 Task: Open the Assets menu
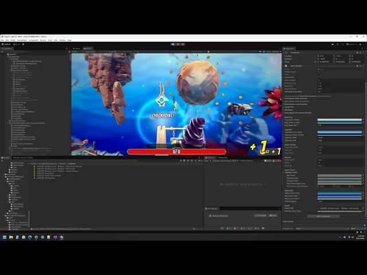(x=13, y=40)
